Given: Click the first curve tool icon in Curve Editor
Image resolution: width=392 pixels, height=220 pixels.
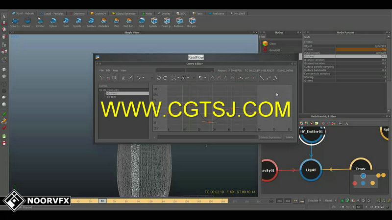Looking at the screenshot, I should [x=101, y=78].
